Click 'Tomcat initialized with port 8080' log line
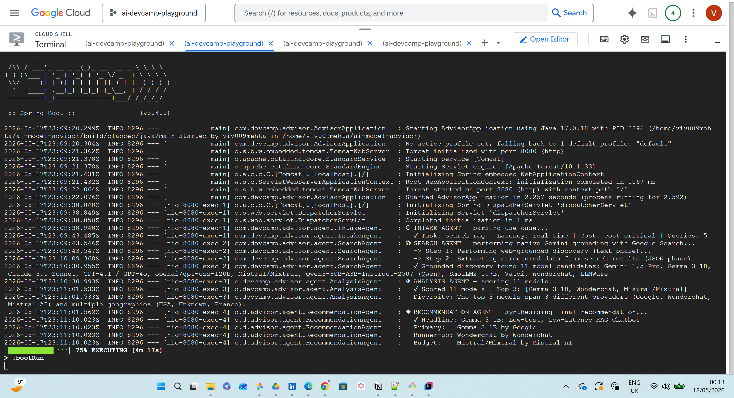This screenshot has height=398, width=734. point(484,151)
